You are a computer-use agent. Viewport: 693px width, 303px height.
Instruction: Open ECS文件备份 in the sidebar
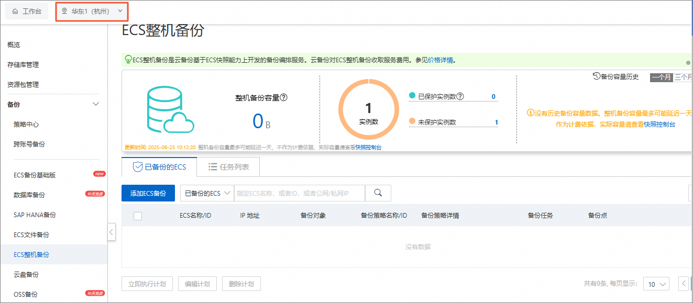pos(31,235)
